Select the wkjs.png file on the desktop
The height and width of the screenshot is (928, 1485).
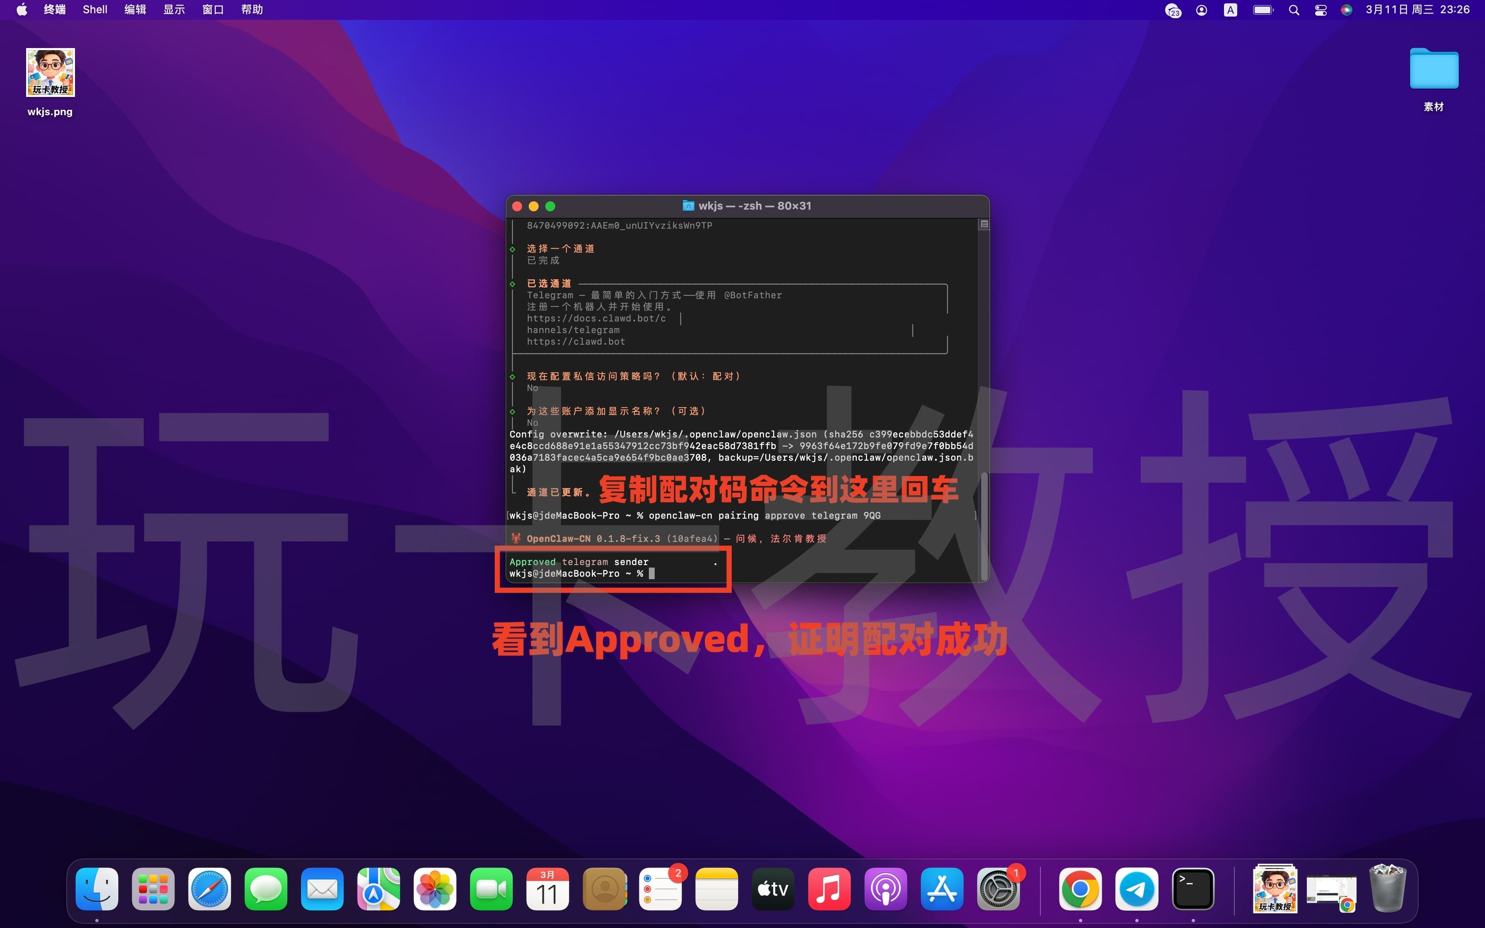pos(50,72)
